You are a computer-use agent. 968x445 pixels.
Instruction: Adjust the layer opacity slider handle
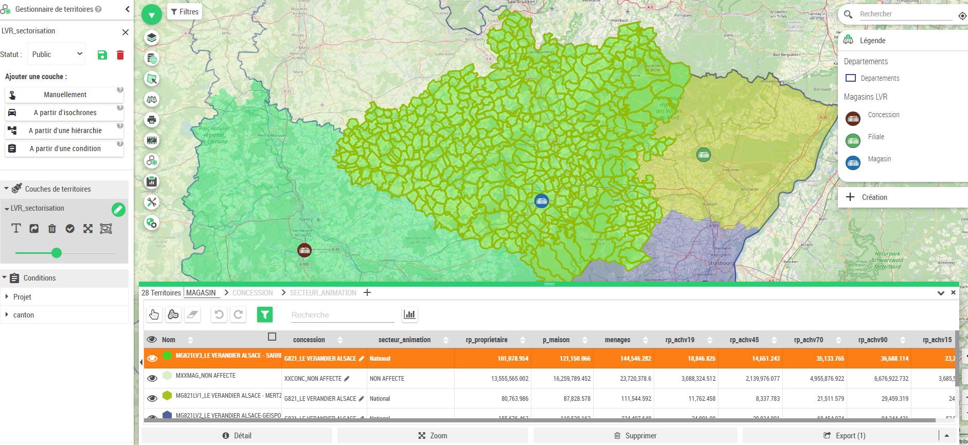click(x=57, y=253)
